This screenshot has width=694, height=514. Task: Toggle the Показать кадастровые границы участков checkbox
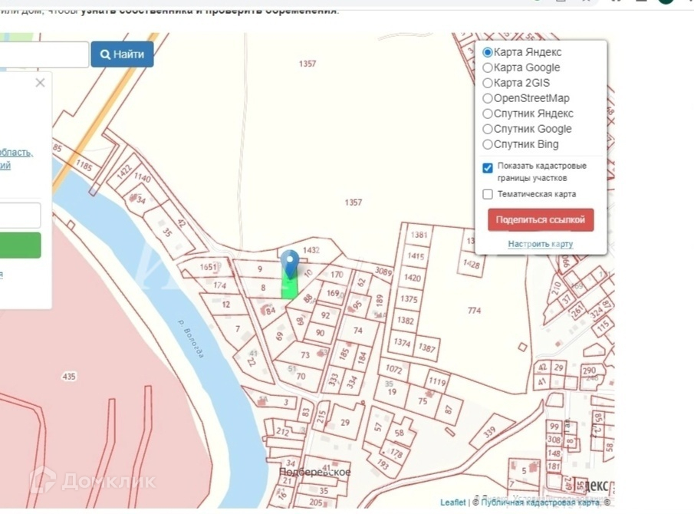[487, 168]
